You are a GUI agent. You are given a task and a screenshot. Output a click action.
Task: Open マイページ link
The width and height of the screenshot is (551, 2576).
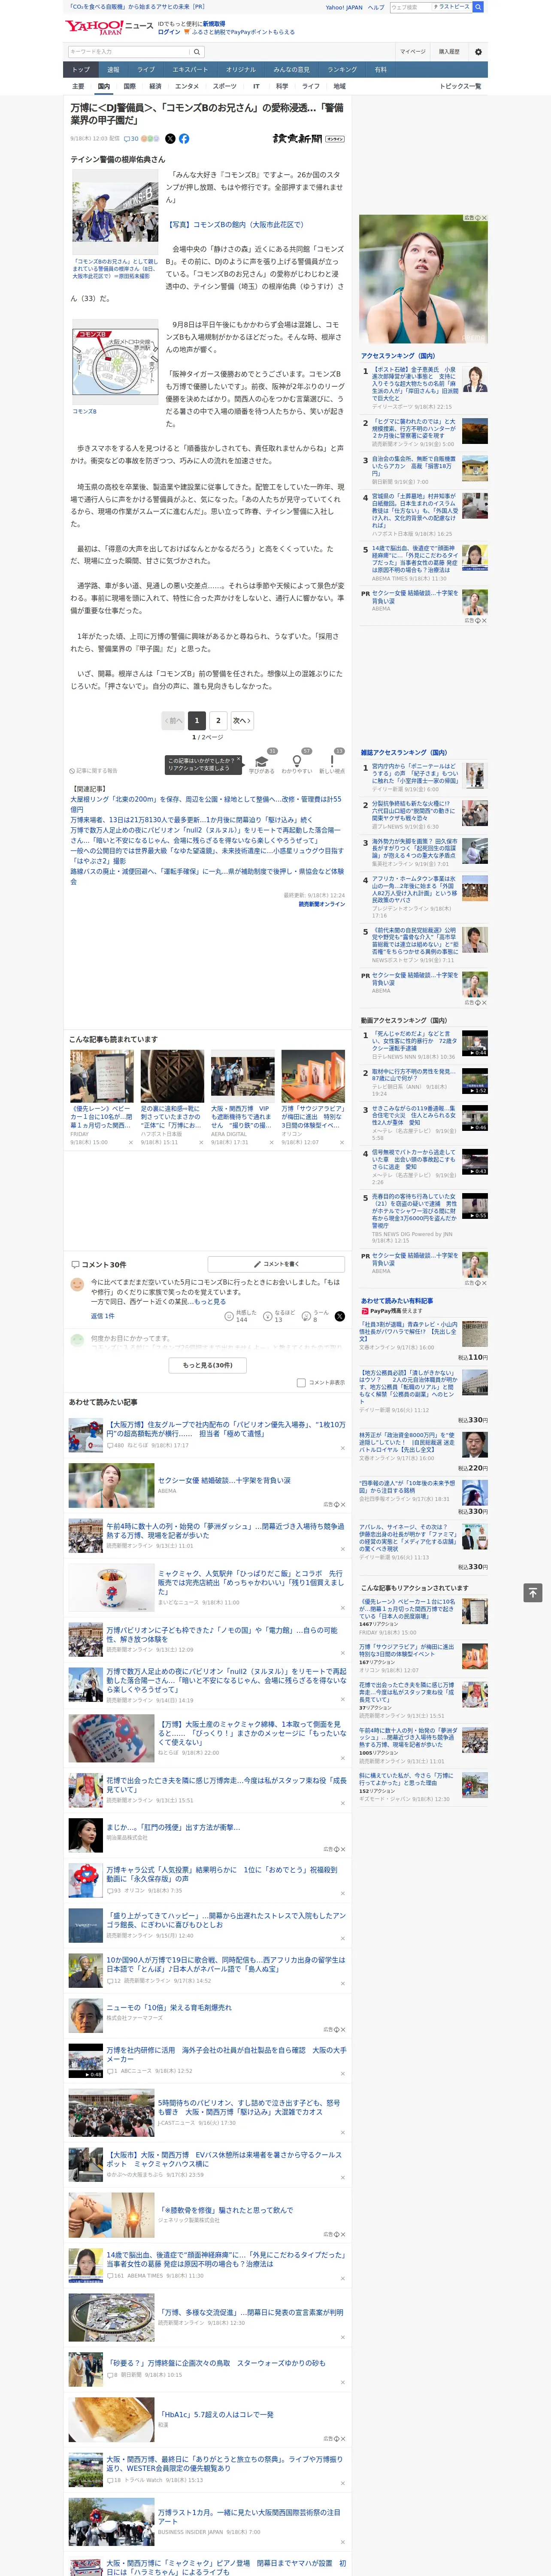412,52
